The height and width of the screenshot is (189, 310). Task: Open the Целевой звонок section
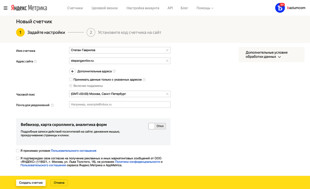click(x=104, y=8)
